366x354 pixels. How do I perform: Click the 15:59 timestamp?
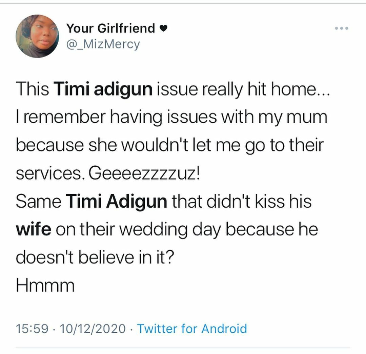point(32,329)
